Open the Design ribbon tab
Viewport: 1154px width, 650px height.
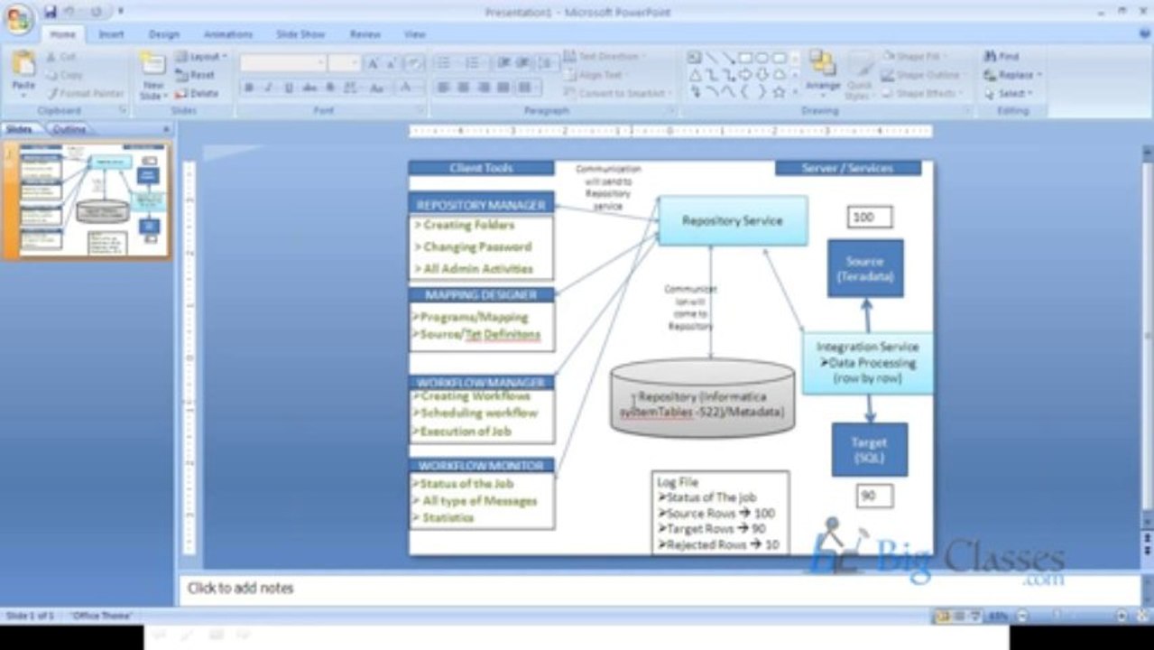coord(164,34)
